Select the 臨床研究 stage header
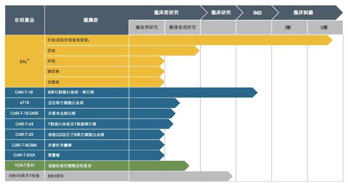The image size is (348, 185). point(221,12)
